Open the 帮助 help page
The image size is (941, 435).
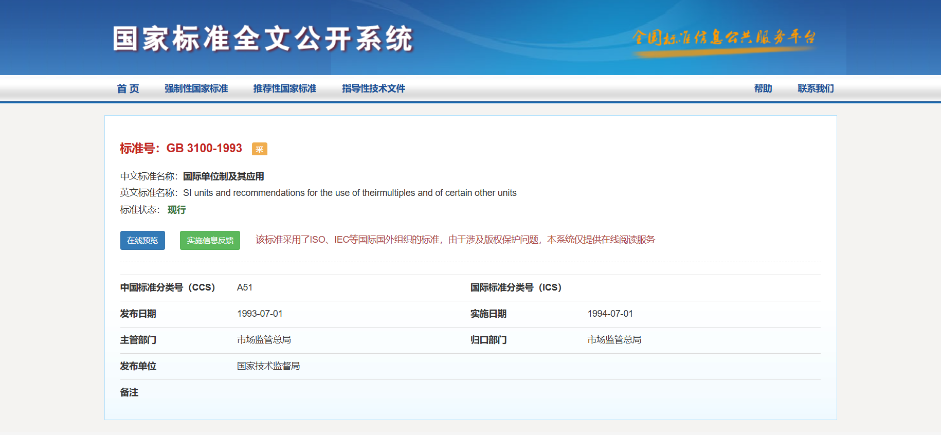[763, 88]
